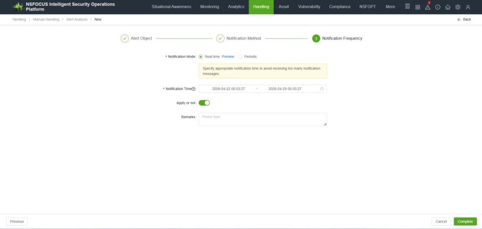Click the Preview link
The image size is (482, 229).
tap(228, 56)
